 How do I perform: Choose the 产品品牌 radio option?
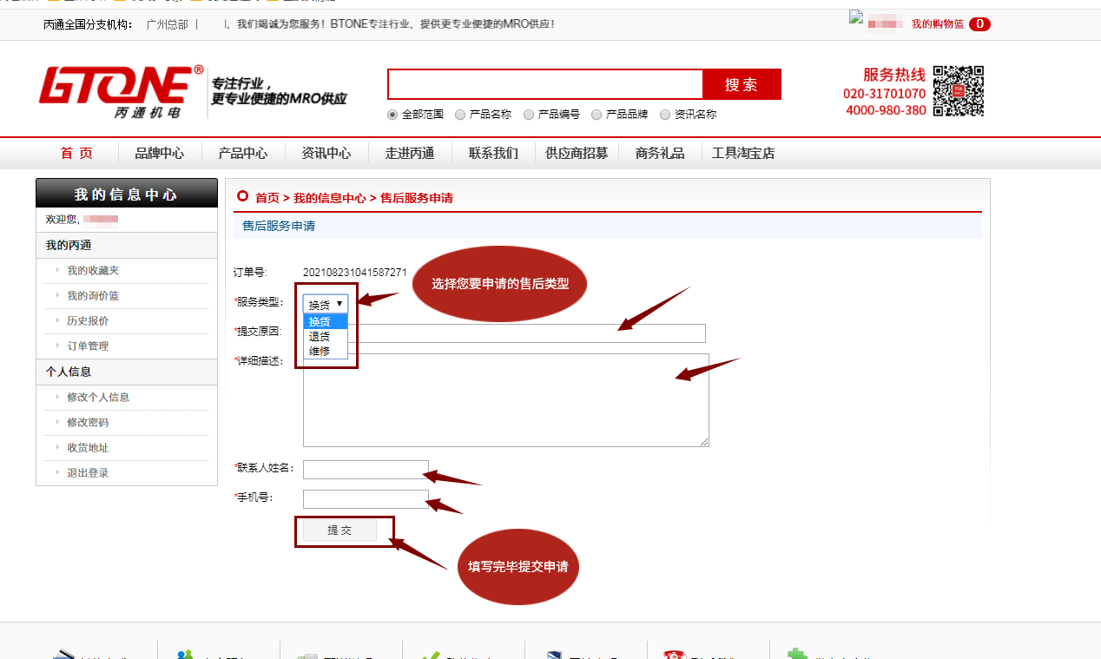(x=597, y=115)
